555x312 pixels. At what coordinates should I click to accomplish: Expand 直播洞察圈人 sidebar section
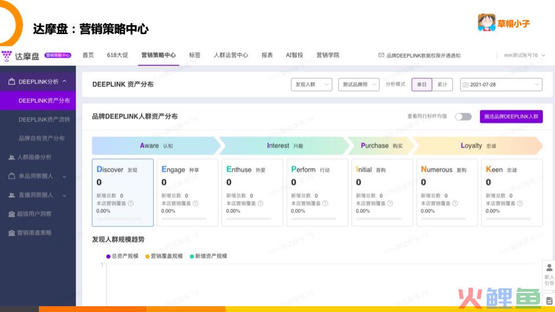[64, 195]
